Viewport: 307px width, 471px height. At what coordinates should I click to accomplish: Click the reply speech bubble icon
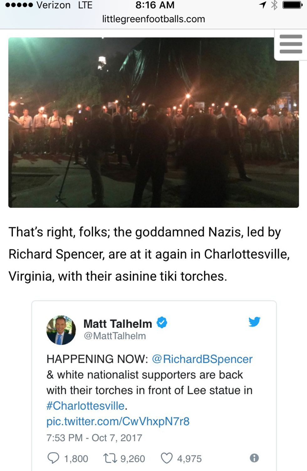click(53, 458)
